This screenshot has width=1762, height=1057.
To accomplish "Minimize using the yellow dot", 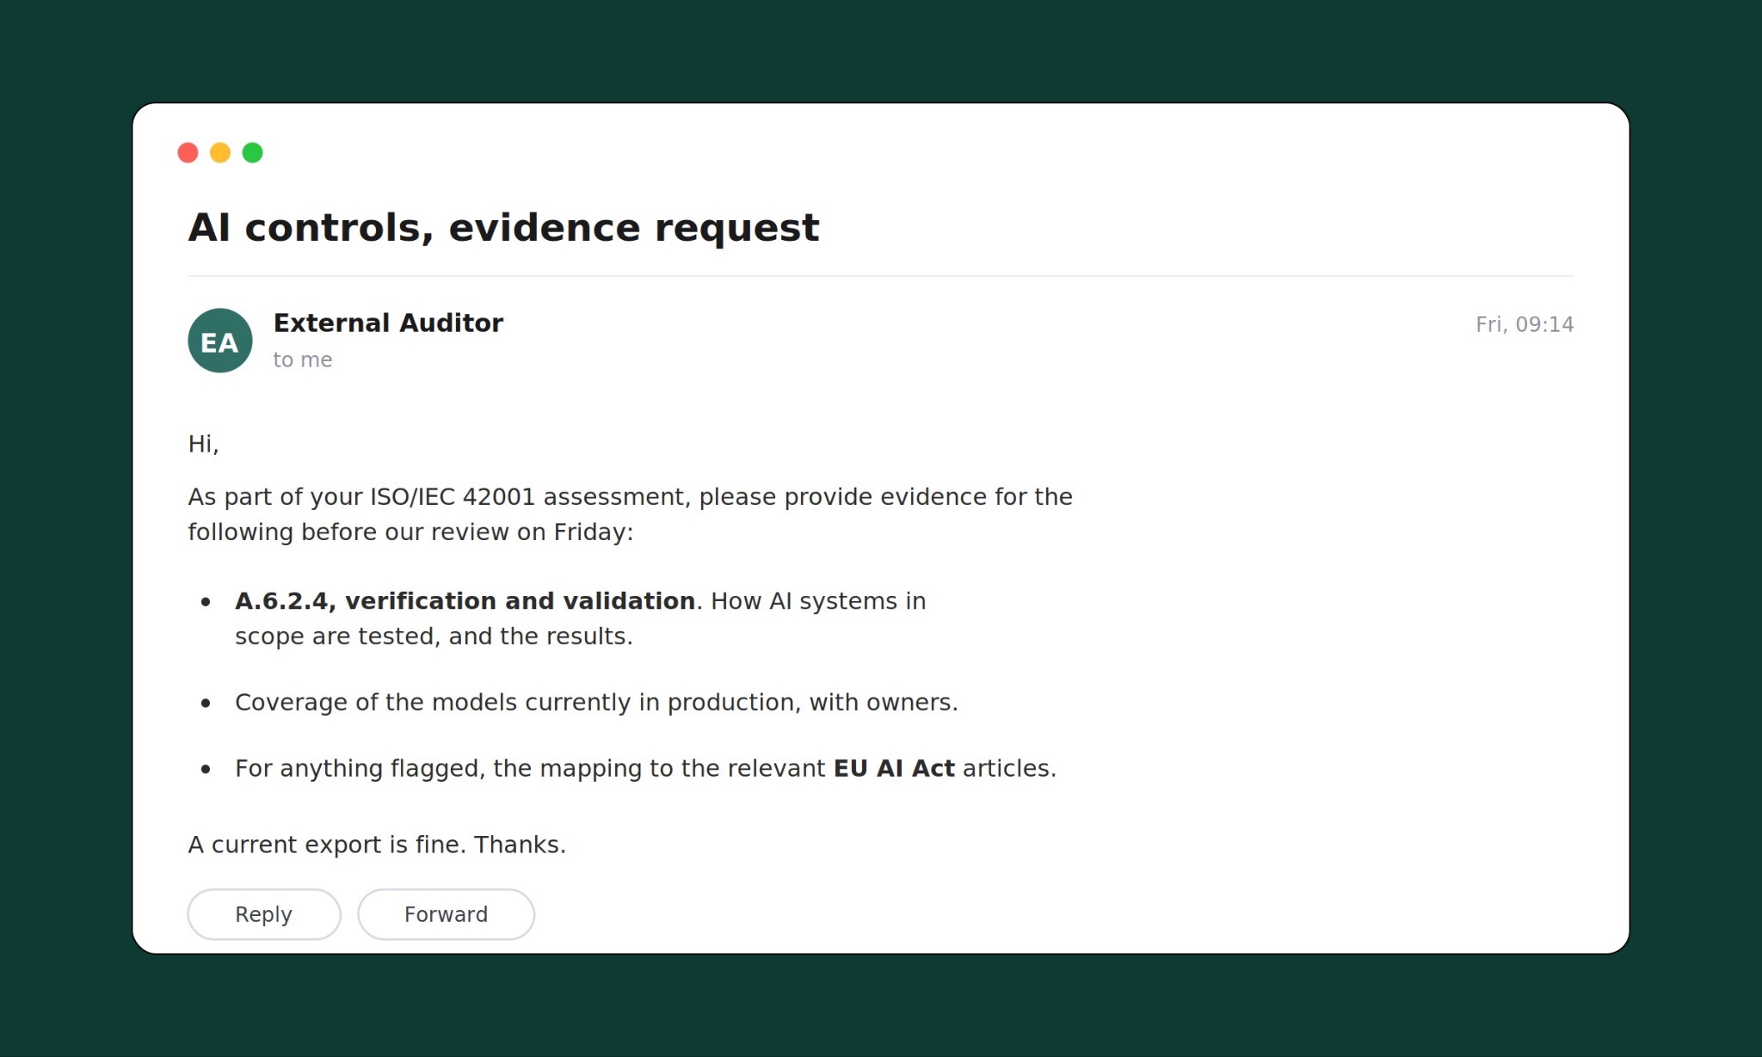I will pos(220,153).
